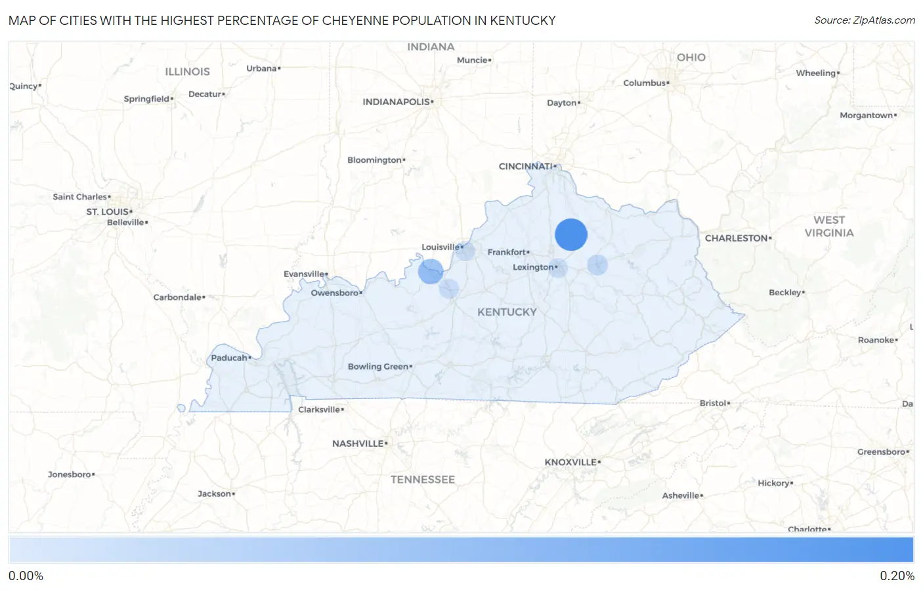The height and width of the screenshot is (590, 923).
Task: Click the Clarksville city label
Action: [x=319, y=410]
